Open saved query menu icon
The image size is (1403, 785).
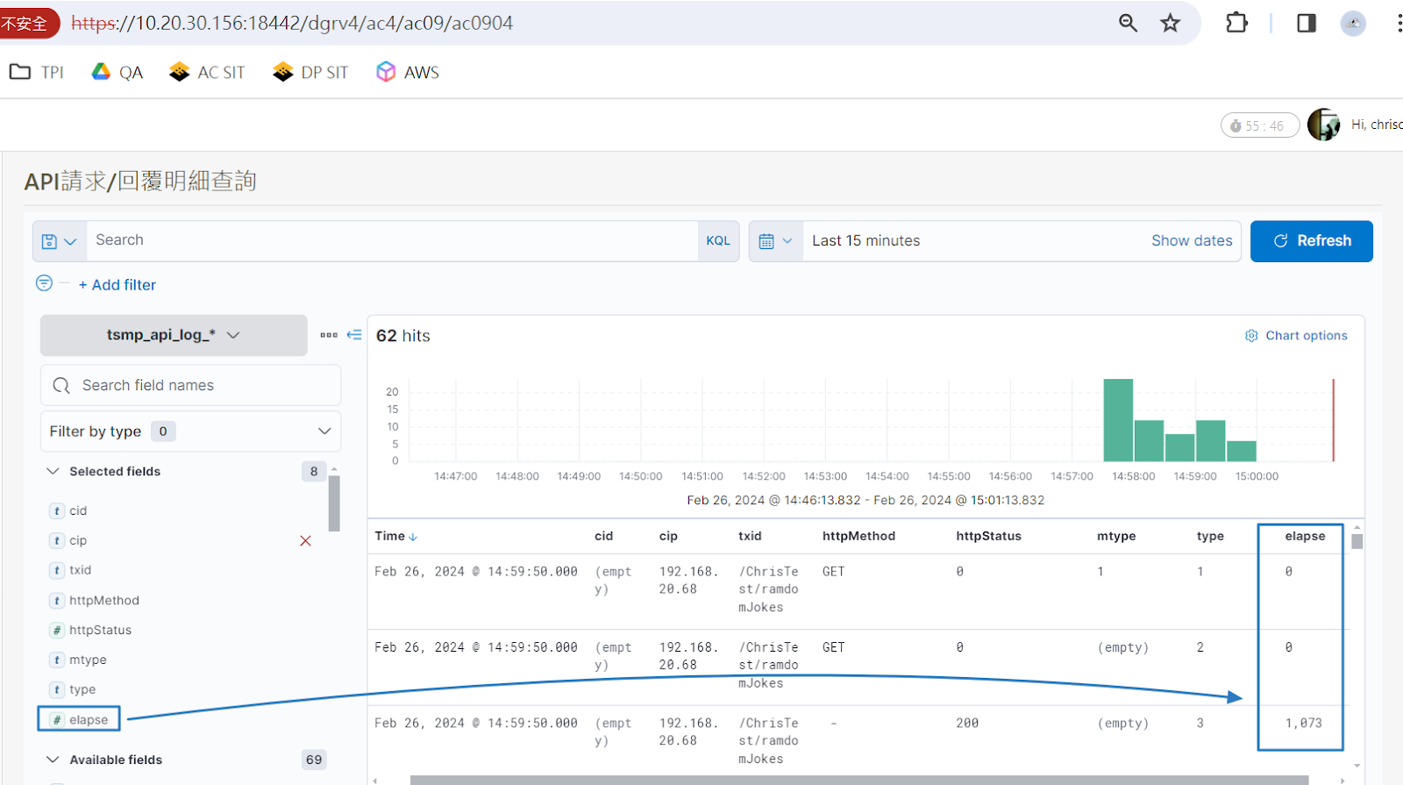[60, 241]
